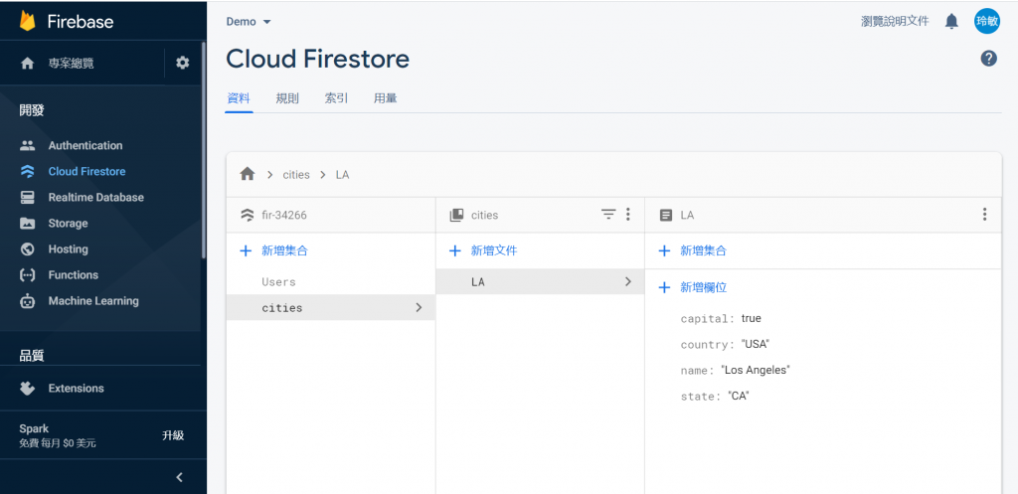This screenshot has width=1018, height=494.
Task: Click 新增集合 under LA document
Action: [703, 250]
